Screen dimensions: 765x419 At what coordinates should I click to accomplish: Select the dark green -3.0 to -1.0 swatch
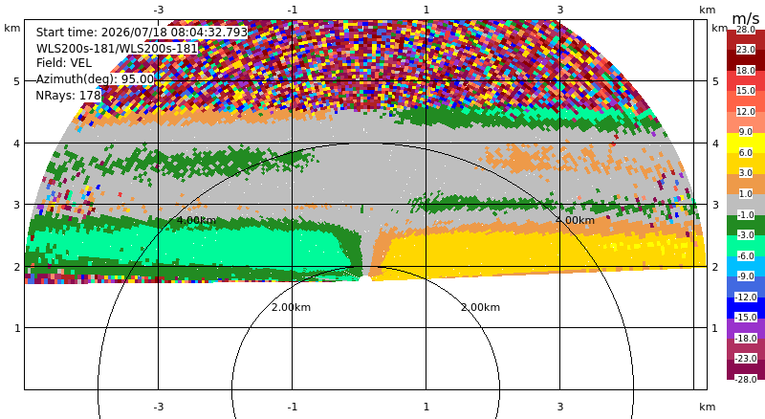[746, 225]
